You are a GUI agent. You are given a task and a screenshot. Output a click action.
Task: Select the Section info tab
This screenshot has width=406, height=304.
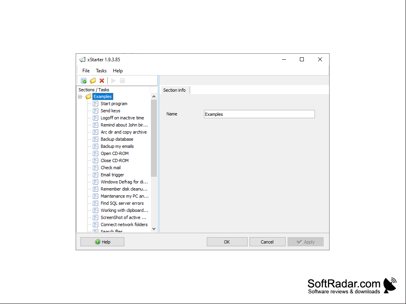coord(175,90)
